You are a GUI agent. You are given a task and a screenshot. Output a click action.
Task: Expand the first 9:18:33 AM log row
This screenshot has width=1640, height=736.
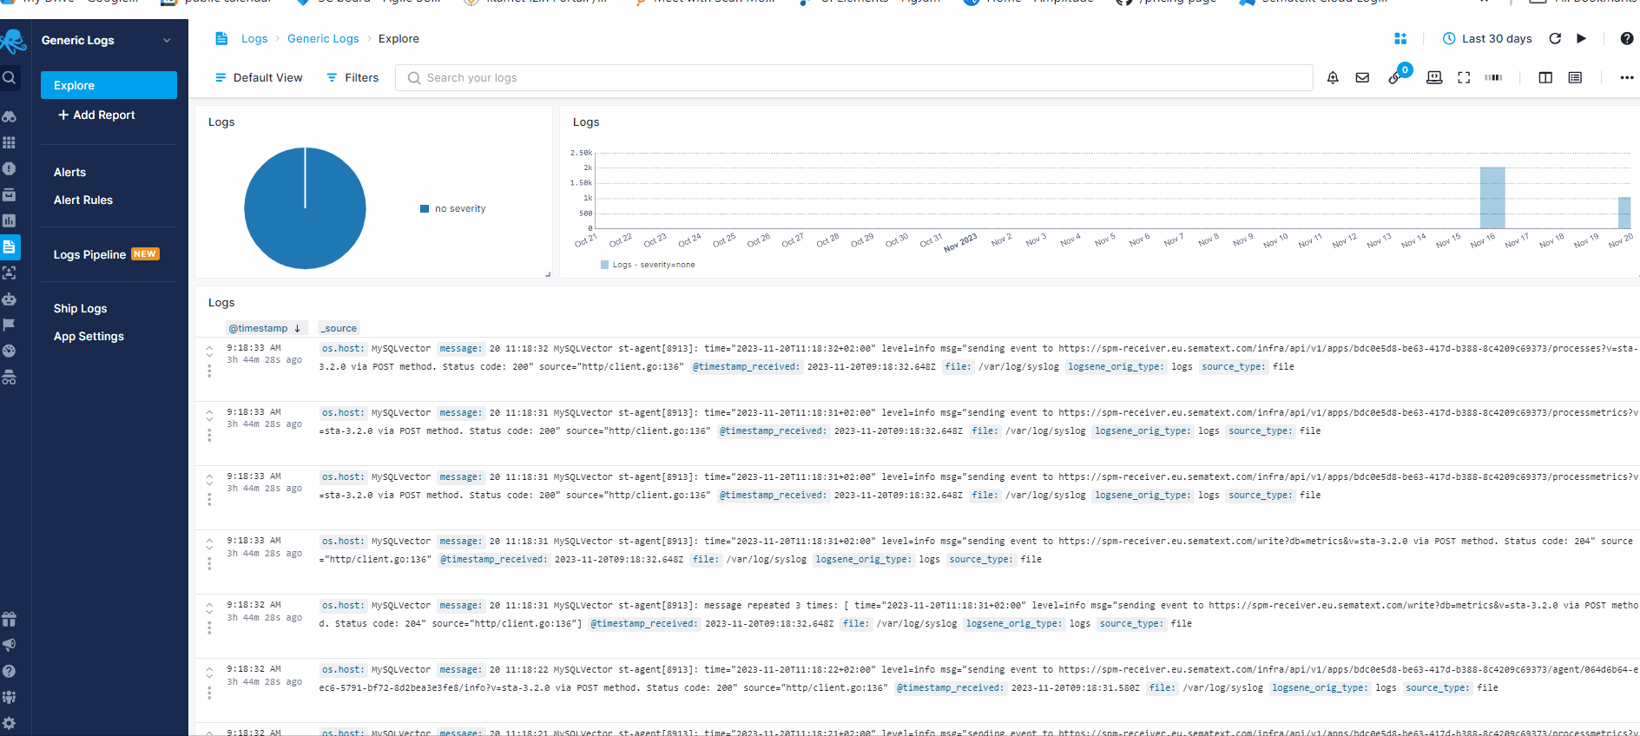pos(209,352)
